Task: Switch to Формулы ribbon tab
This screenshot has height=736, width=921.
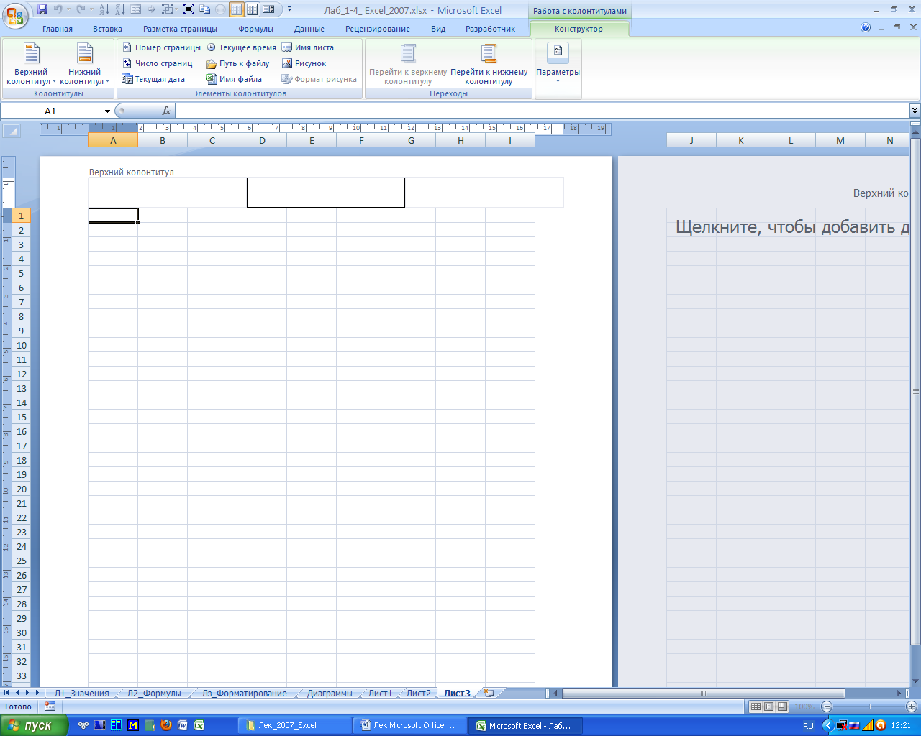Action: click(x=256, y=29)
